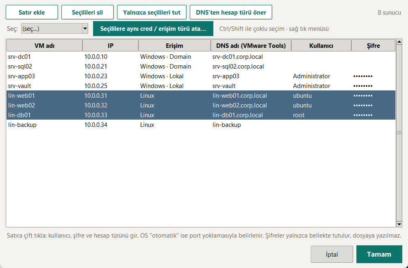This screenshot has width=408, height=268.
Task: Select the srv-vault row
Action: tap(201, 86)
